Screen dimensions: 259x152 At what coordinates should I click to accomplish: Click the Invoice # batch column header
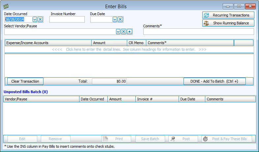point(157,99)
